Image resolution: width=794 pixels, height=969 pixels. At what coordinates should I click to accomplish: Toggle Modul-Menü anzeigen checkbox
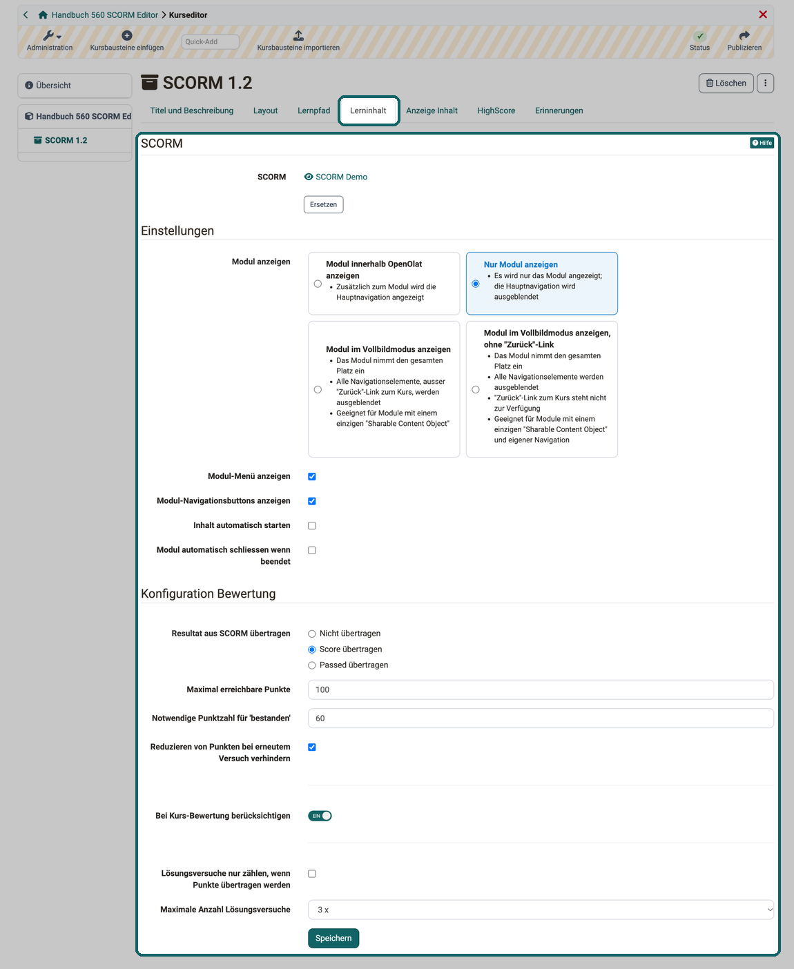312,476
